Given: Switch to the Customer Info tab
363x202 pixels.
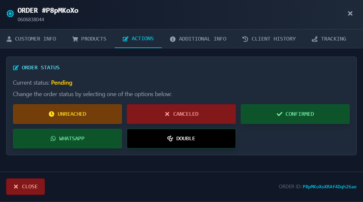Looking at the screenshot, I should pyautogui.click(x=31, y=39).
